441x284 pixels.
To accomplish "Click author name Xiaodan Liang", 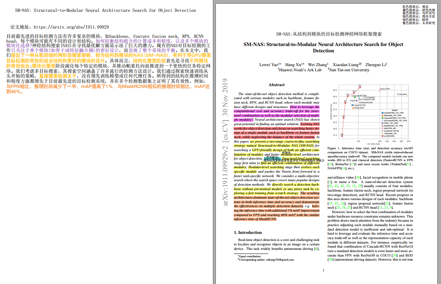I will point(347,65).
